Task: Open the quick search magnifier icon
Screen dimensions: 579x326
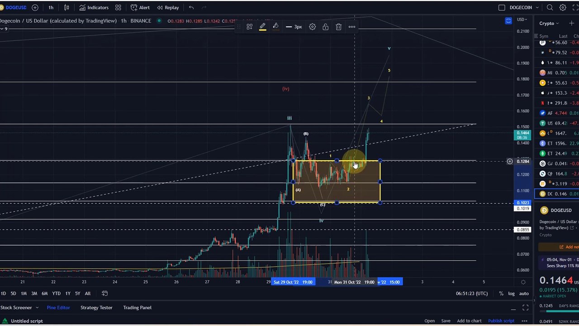Action: click(x=550, y=7)
